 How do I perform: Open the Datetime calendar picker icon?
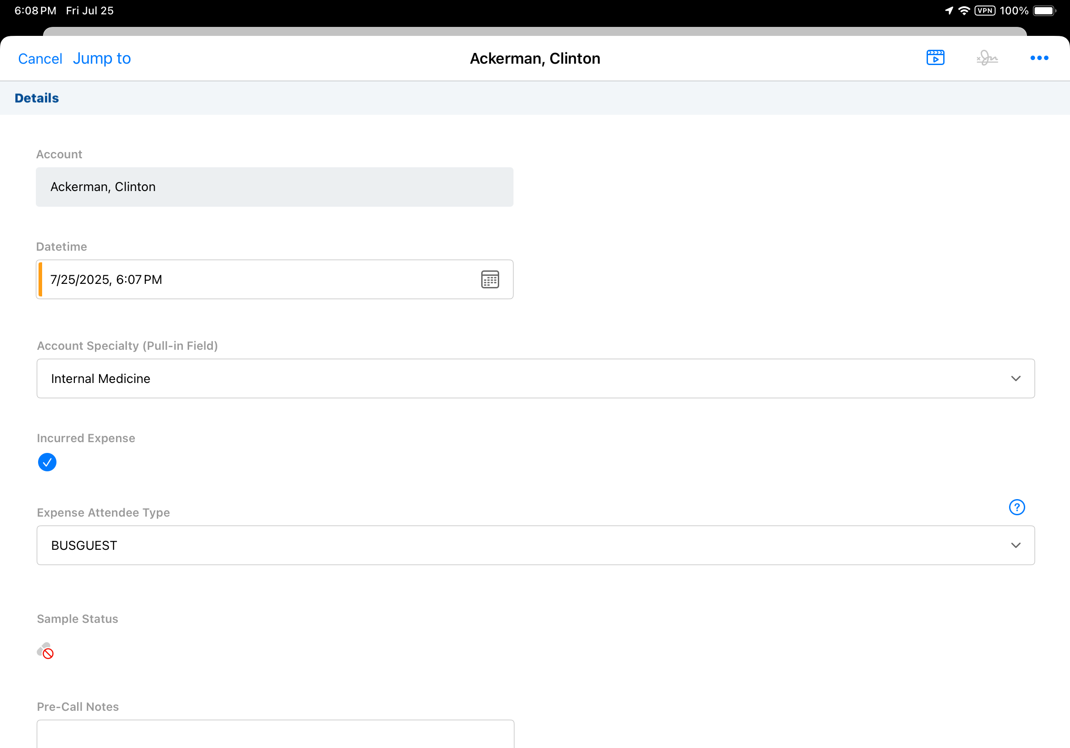click(x=490, y=279)
